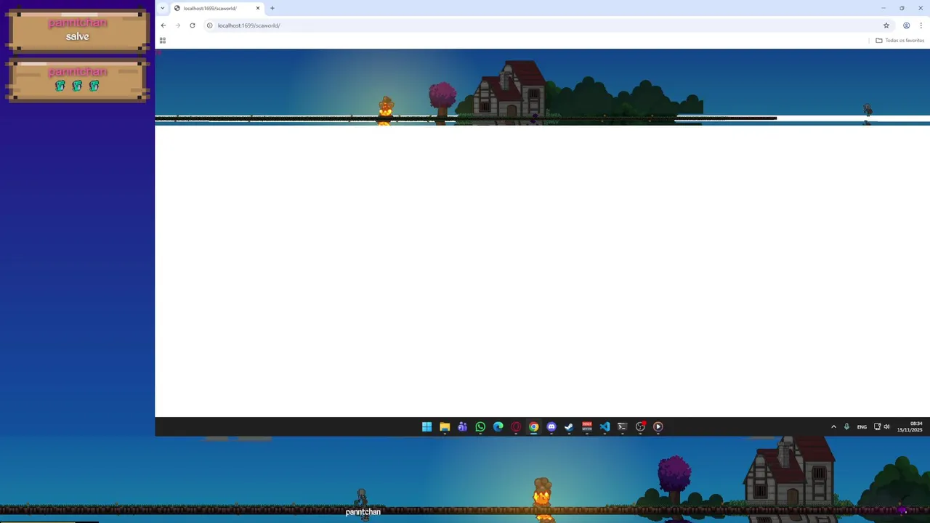
Task: Click the address bar showing localhost:1699/scaworld/
Action: pyautogui.click(x=549, y=25)
